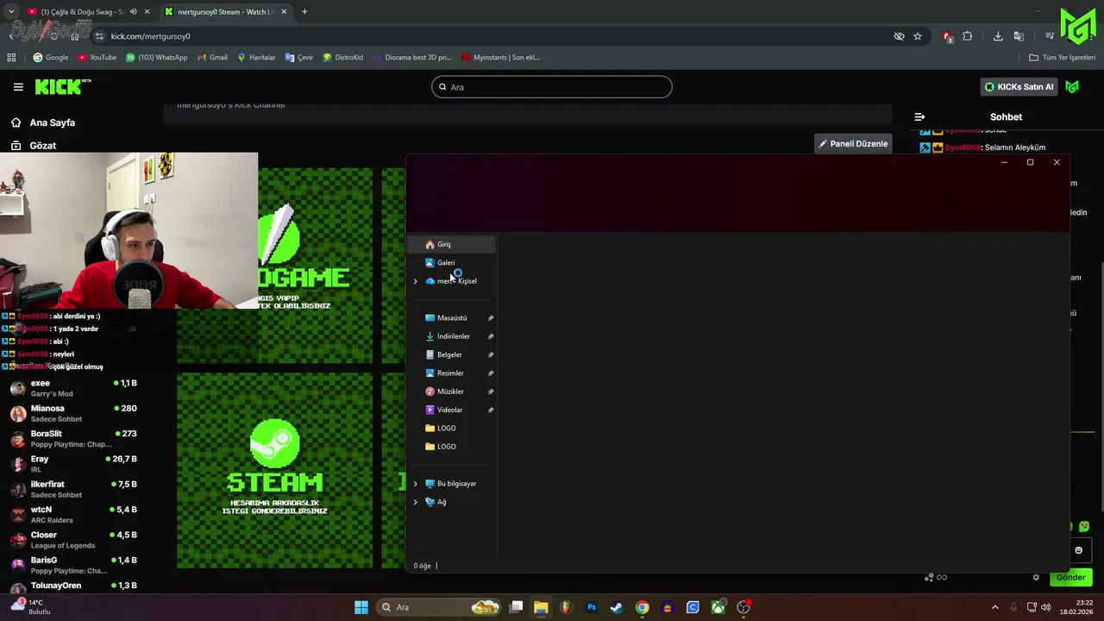Click the STEAM panel image
Screen dimensions: 1104x621
click(274, 470)
